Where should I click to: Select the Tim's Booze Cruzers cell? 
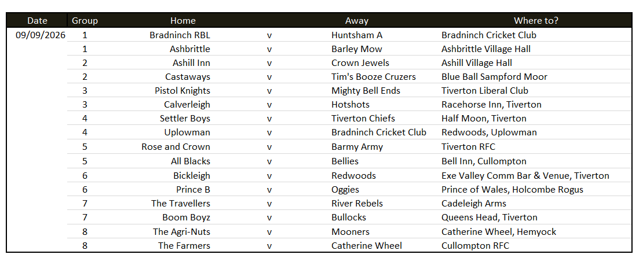click(x=374, y=77)
